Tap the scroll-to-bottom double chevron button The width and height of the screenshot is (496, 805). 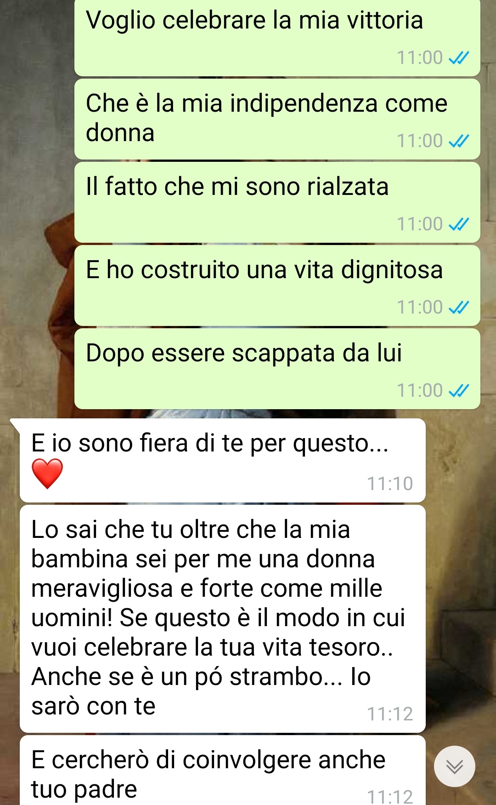(x=454, y=766)
